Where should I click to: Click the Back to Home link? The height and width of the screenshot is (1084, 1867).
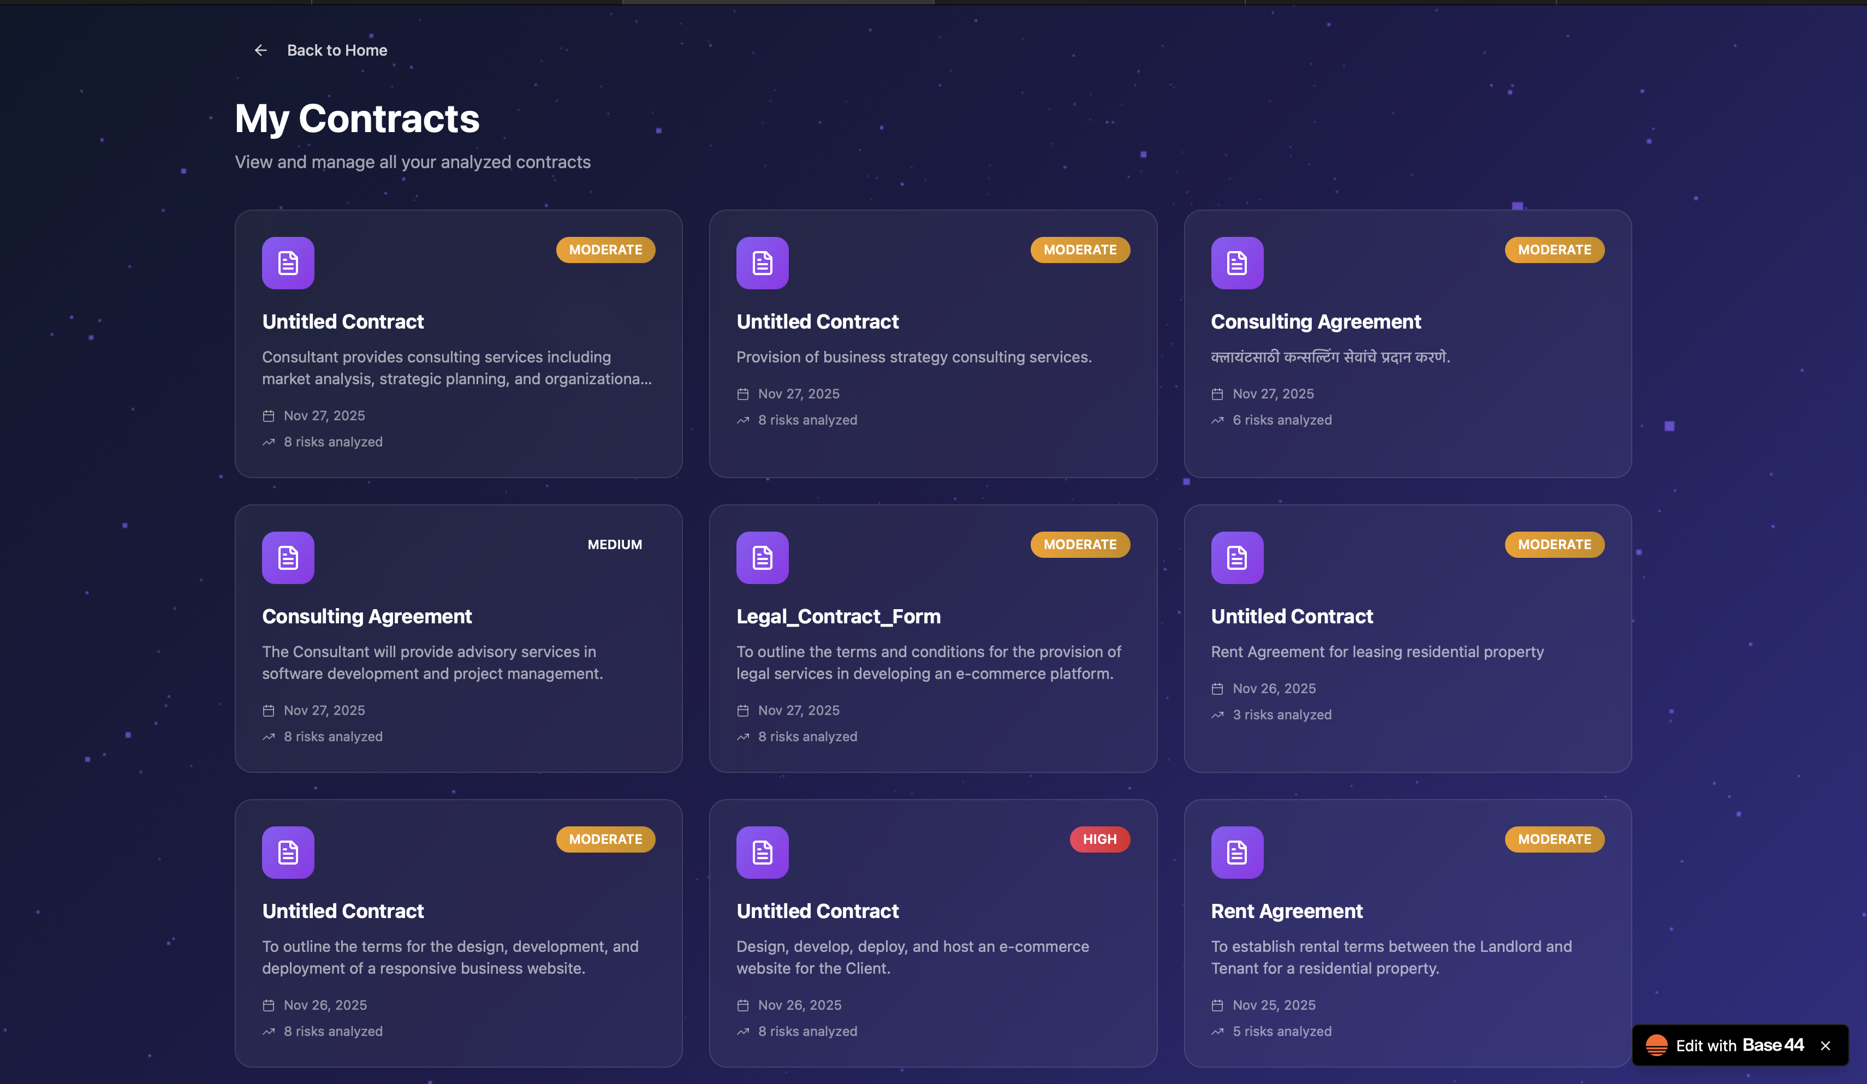click(336, 50)
